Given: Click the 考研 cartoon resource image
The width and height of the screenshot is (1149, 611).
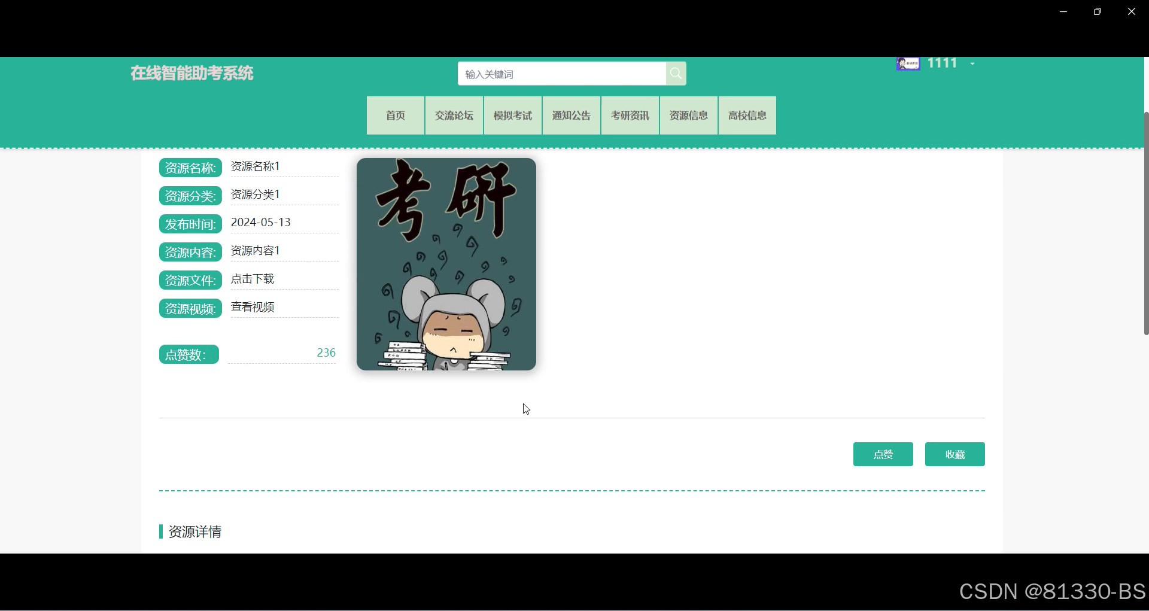Looking at the screenshot, I should coord(446,264).
